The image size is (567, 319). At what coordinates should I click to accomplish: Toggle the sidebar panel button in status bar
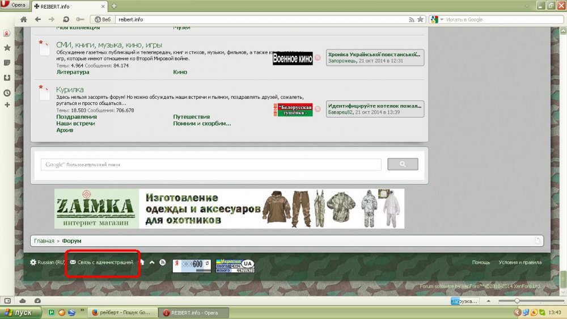tap(7, 301)
